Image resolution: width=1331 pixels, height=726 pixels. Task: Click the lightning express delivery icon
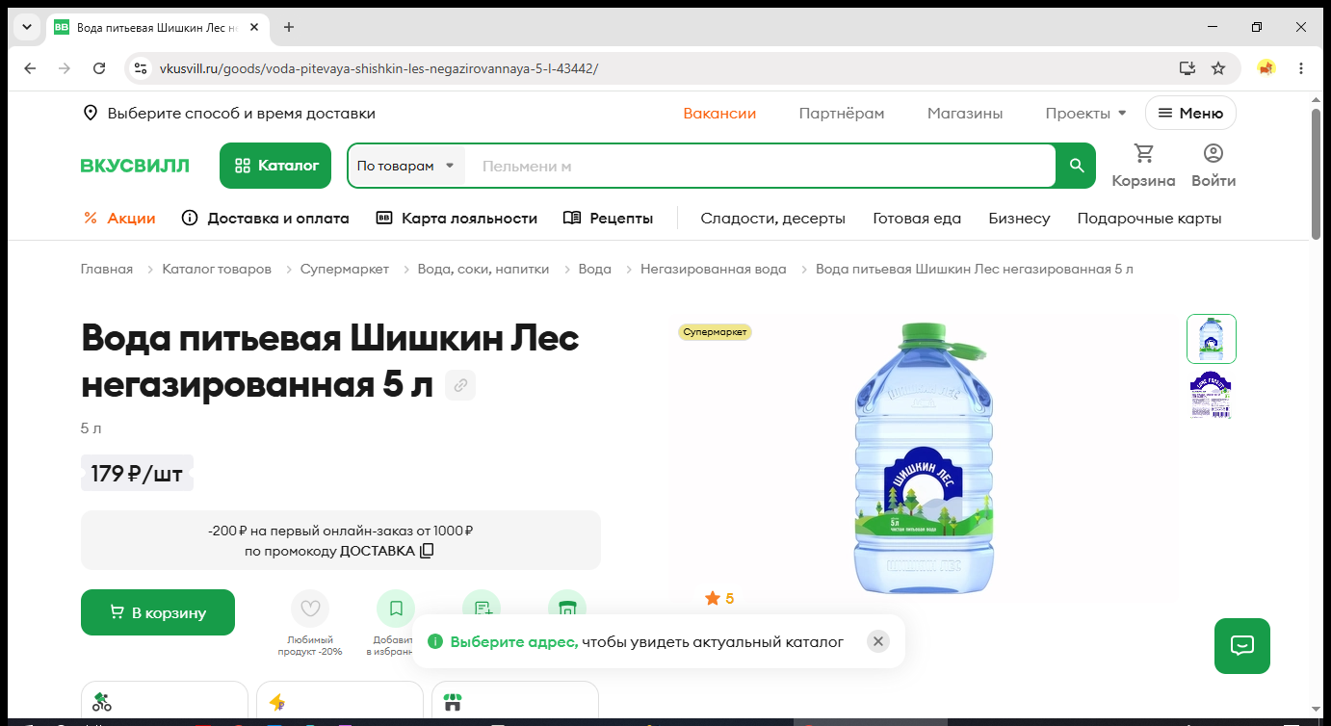click(x=277, y=702)
